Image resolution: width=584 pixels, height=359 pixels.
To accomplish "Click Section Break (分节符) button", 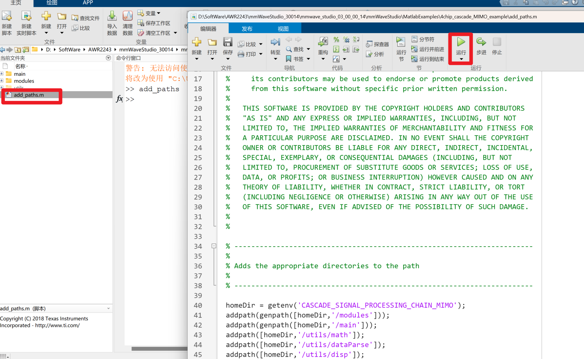I will 423,39.
